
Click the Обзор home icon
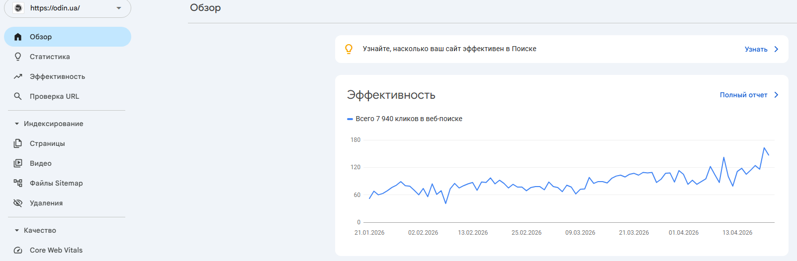click(18, 37)
